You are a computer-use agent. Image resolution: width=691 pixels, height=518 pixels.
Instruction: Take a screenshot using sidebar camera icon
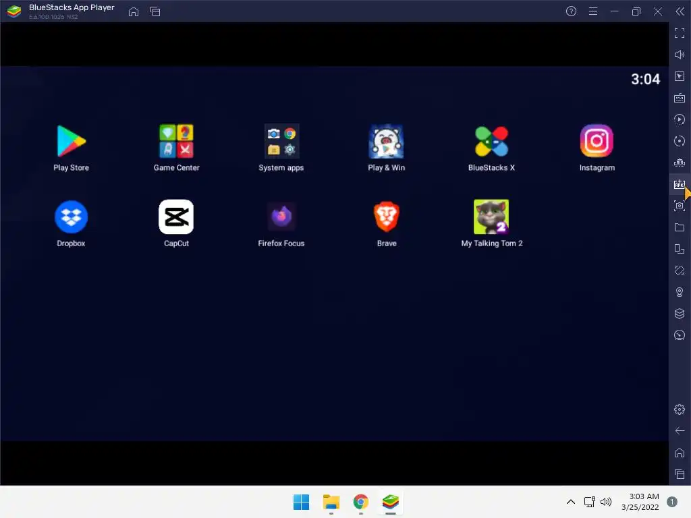pos(680,206)
